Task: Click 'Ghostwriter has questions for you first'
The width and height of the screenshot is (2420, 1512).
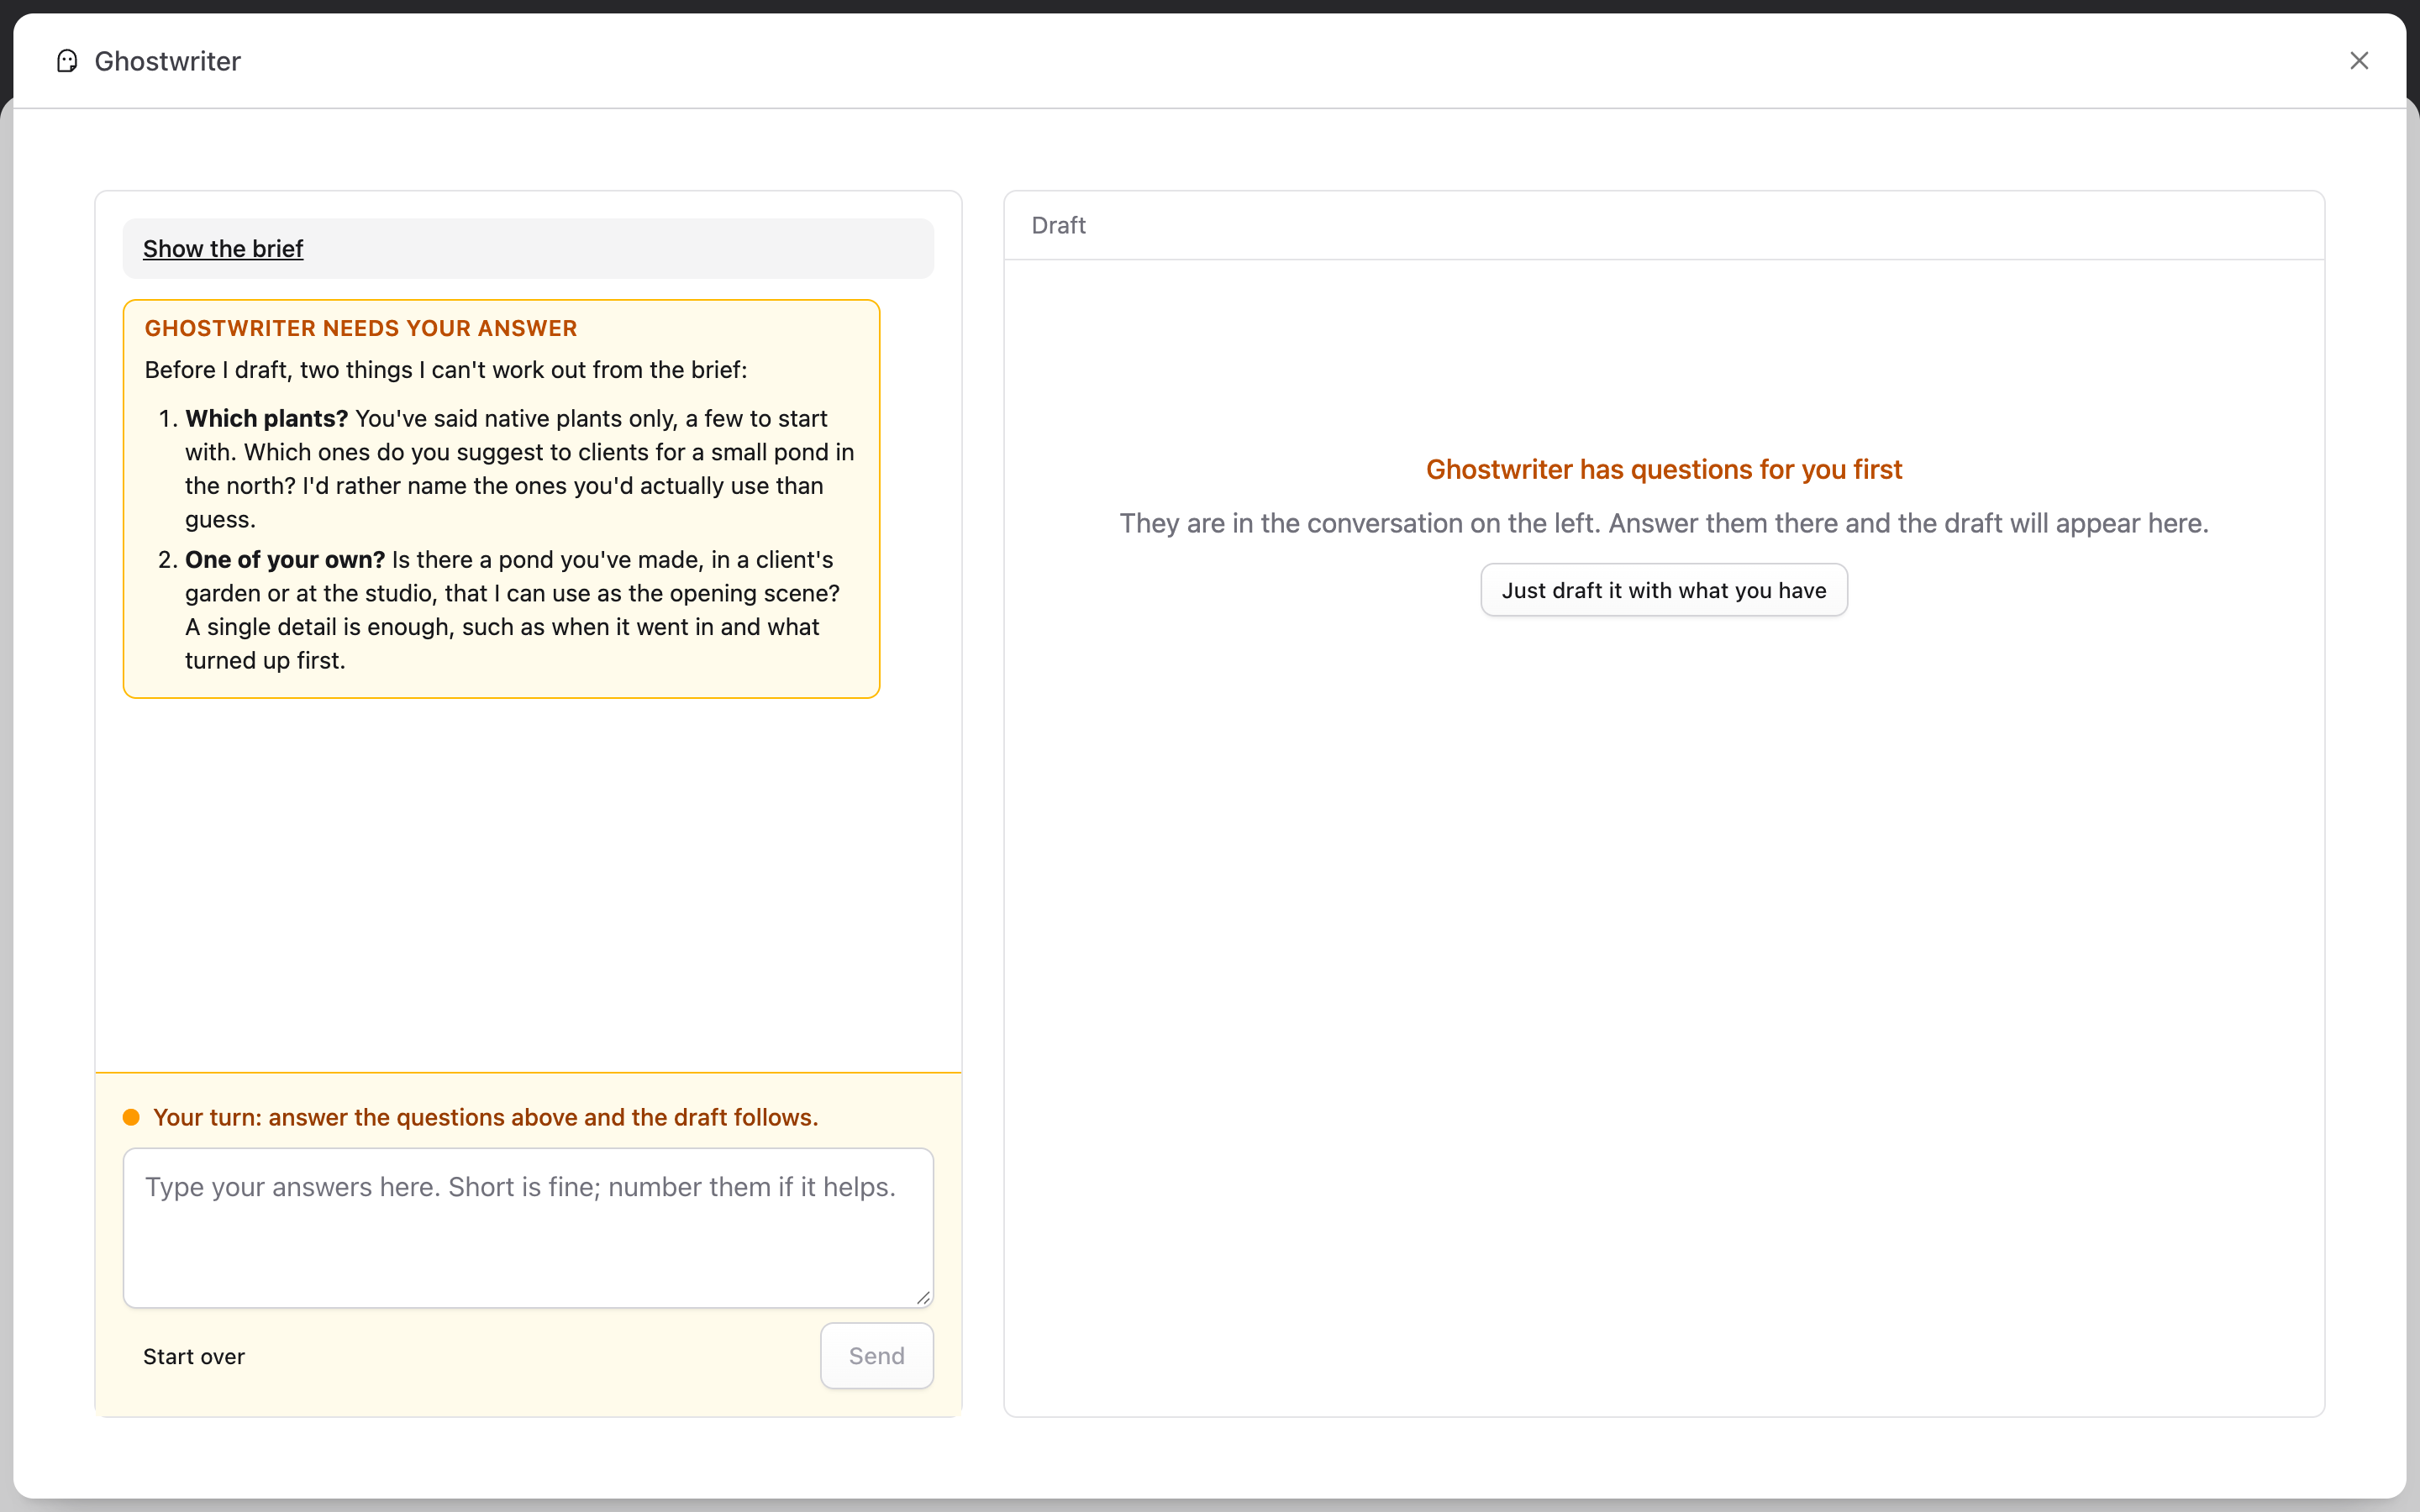Action: point(1663,469)
